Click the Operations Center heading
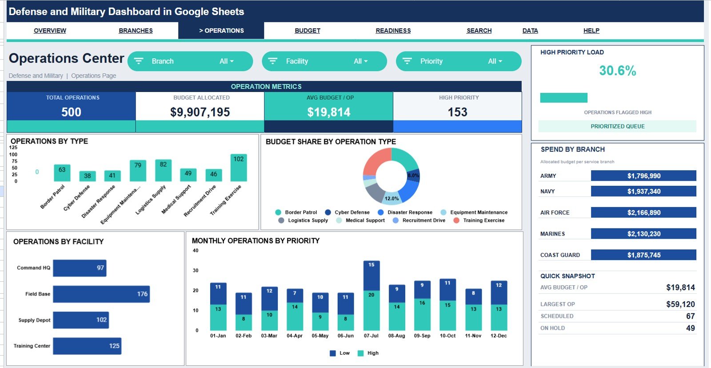The width and height of the screenshot is (711, 368). (67, 58)
